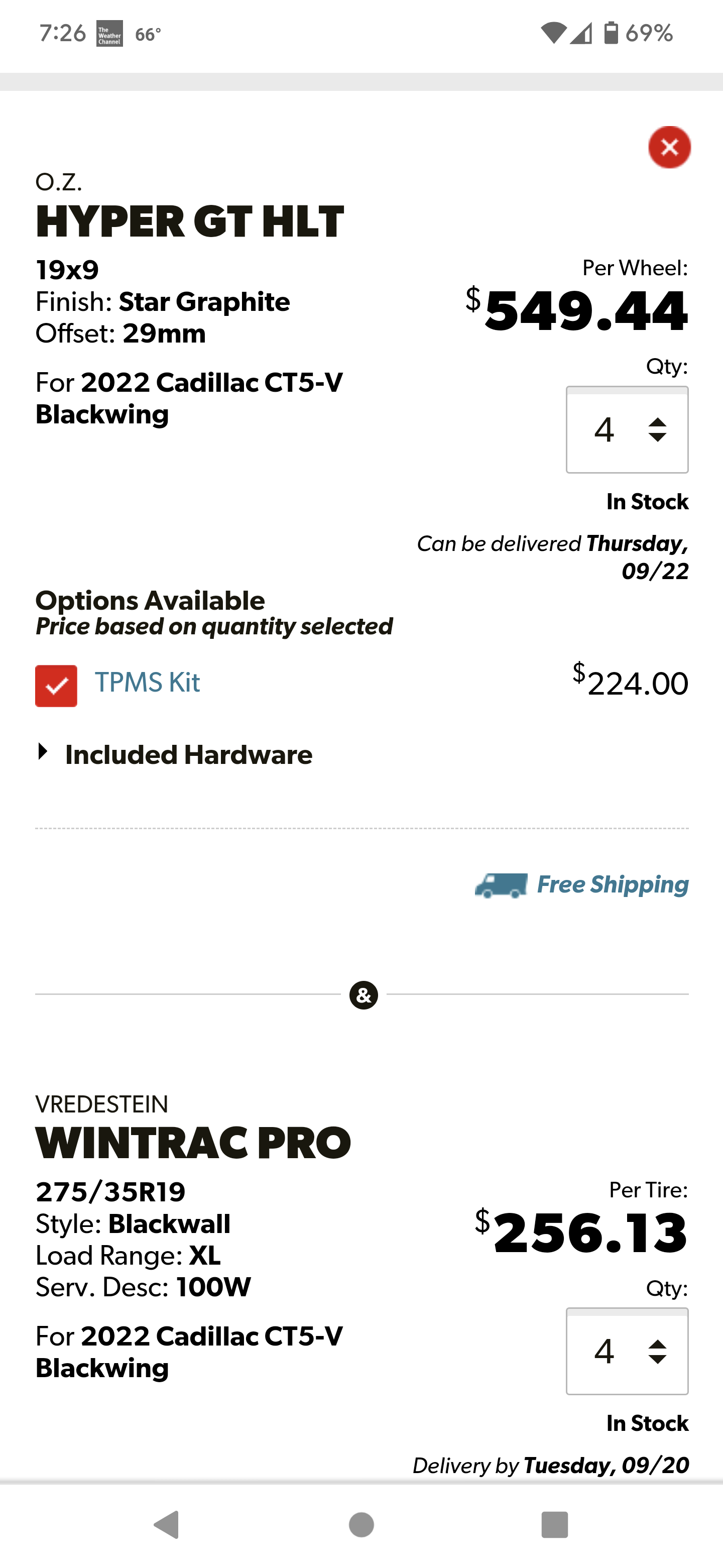Expand the Included Hardware section

tap(175, 754)
